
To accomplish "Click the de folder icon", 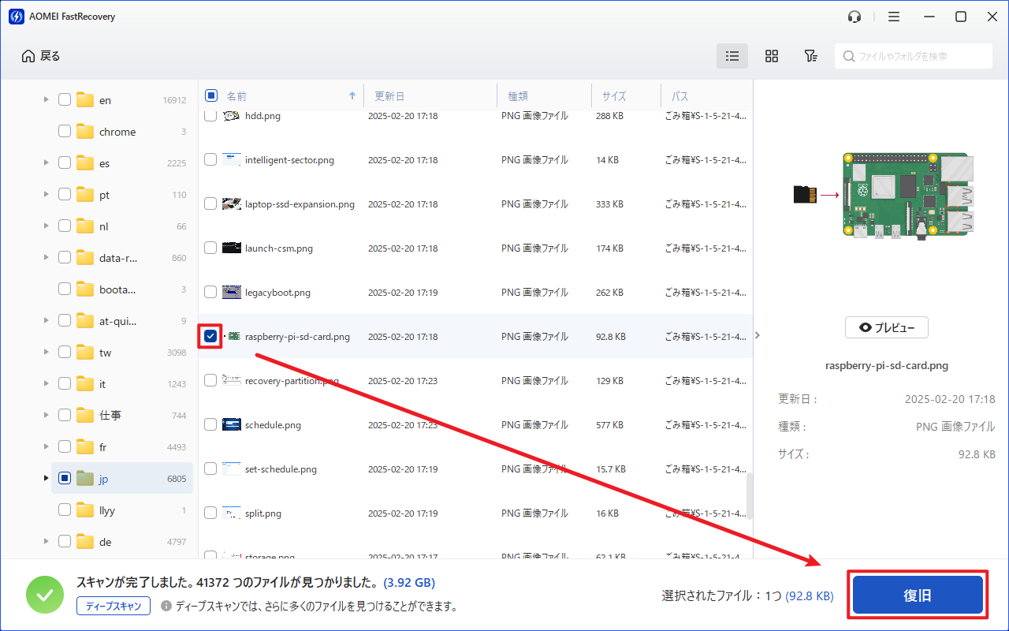I will point(85,542).
